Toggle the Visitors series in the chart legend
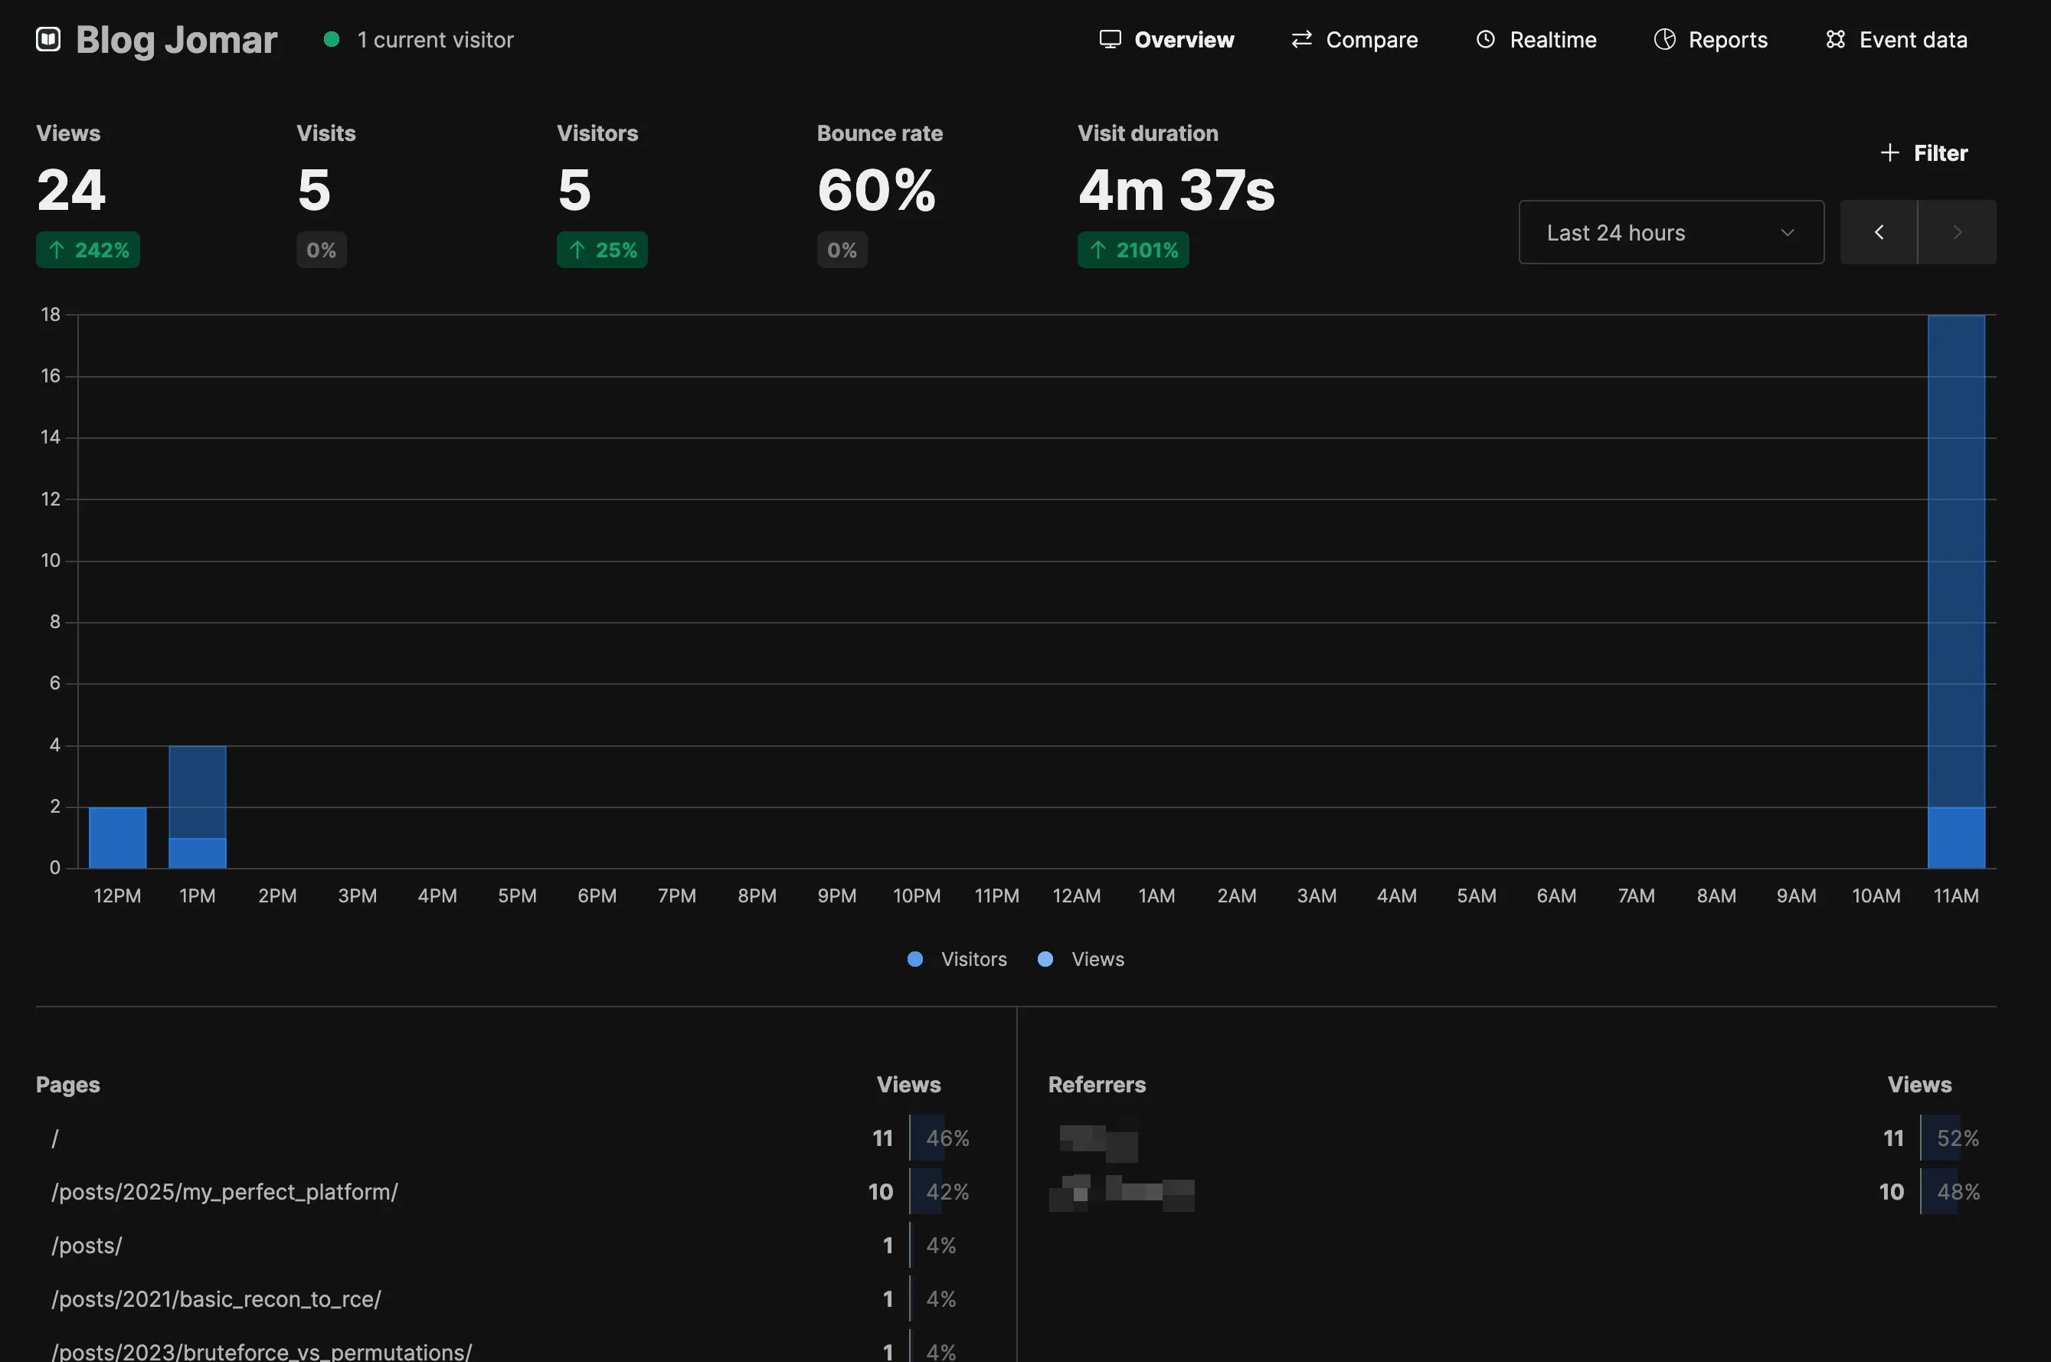The width and height of the screenshot is (2051, 1362). tap(958, 959)
